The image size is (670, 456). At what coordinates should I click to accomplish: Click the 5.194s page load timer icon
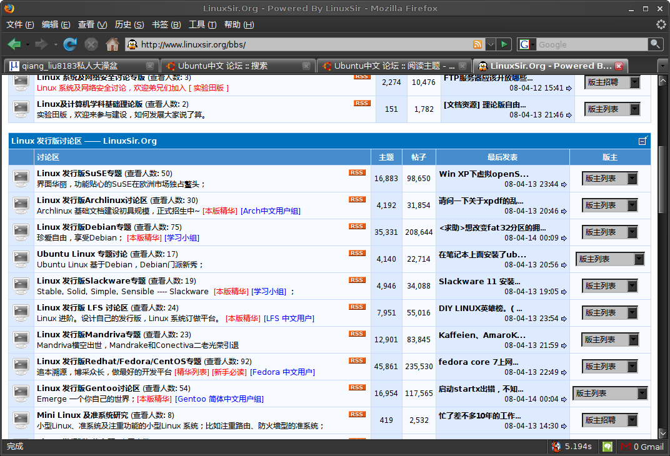556,447
